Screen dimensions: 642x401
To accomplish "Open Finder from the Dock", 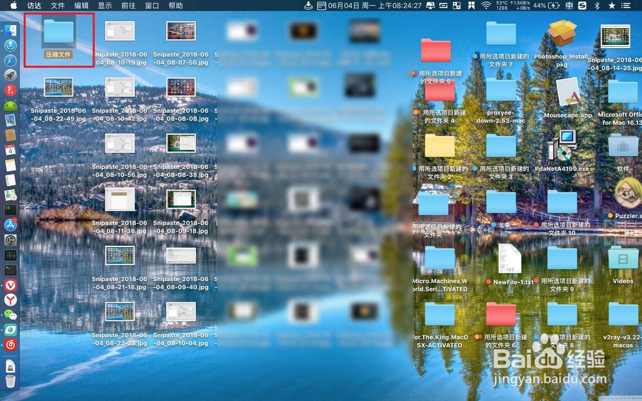I will [x=10, y=30].
